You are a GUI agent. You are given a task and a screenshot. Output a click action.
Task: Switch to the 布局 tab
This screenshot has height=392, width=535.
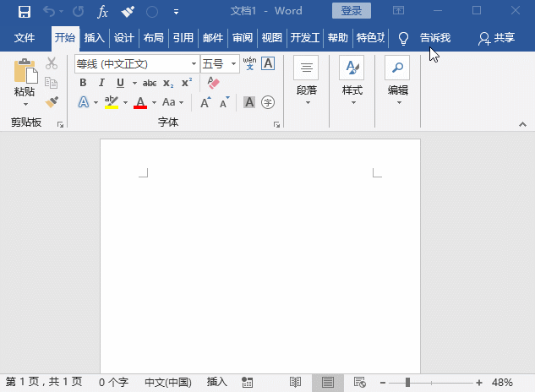pyautogui.click(x=153, y=37)
